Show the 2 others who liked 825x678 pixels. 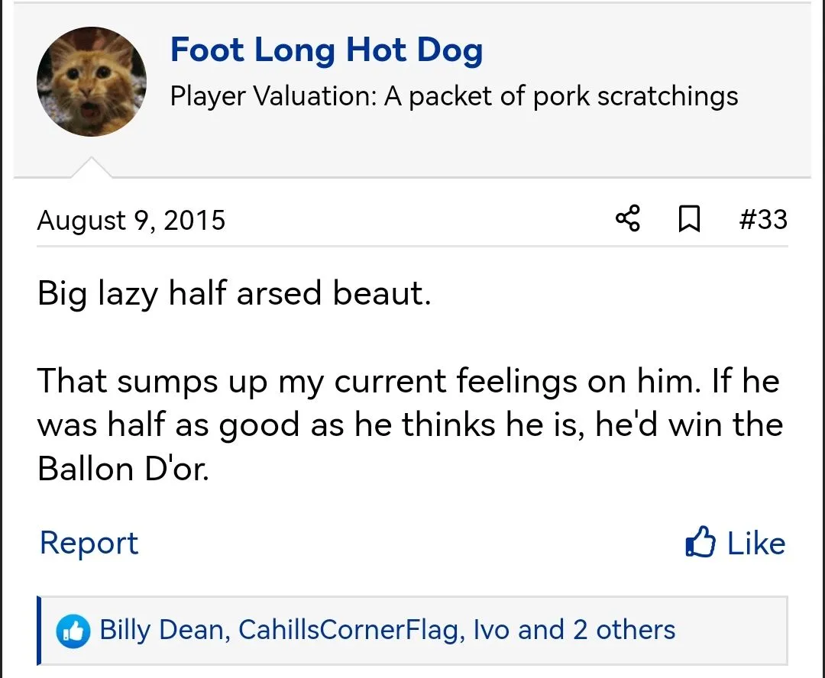click(624, 630)
